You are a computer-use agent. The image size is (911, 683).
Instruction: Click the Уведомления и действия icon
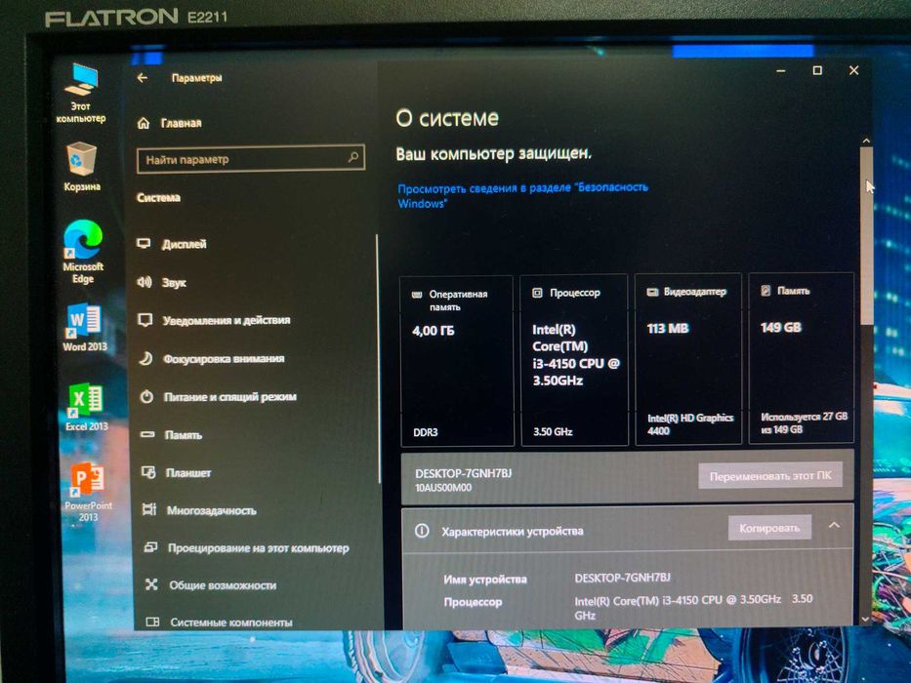145,320
